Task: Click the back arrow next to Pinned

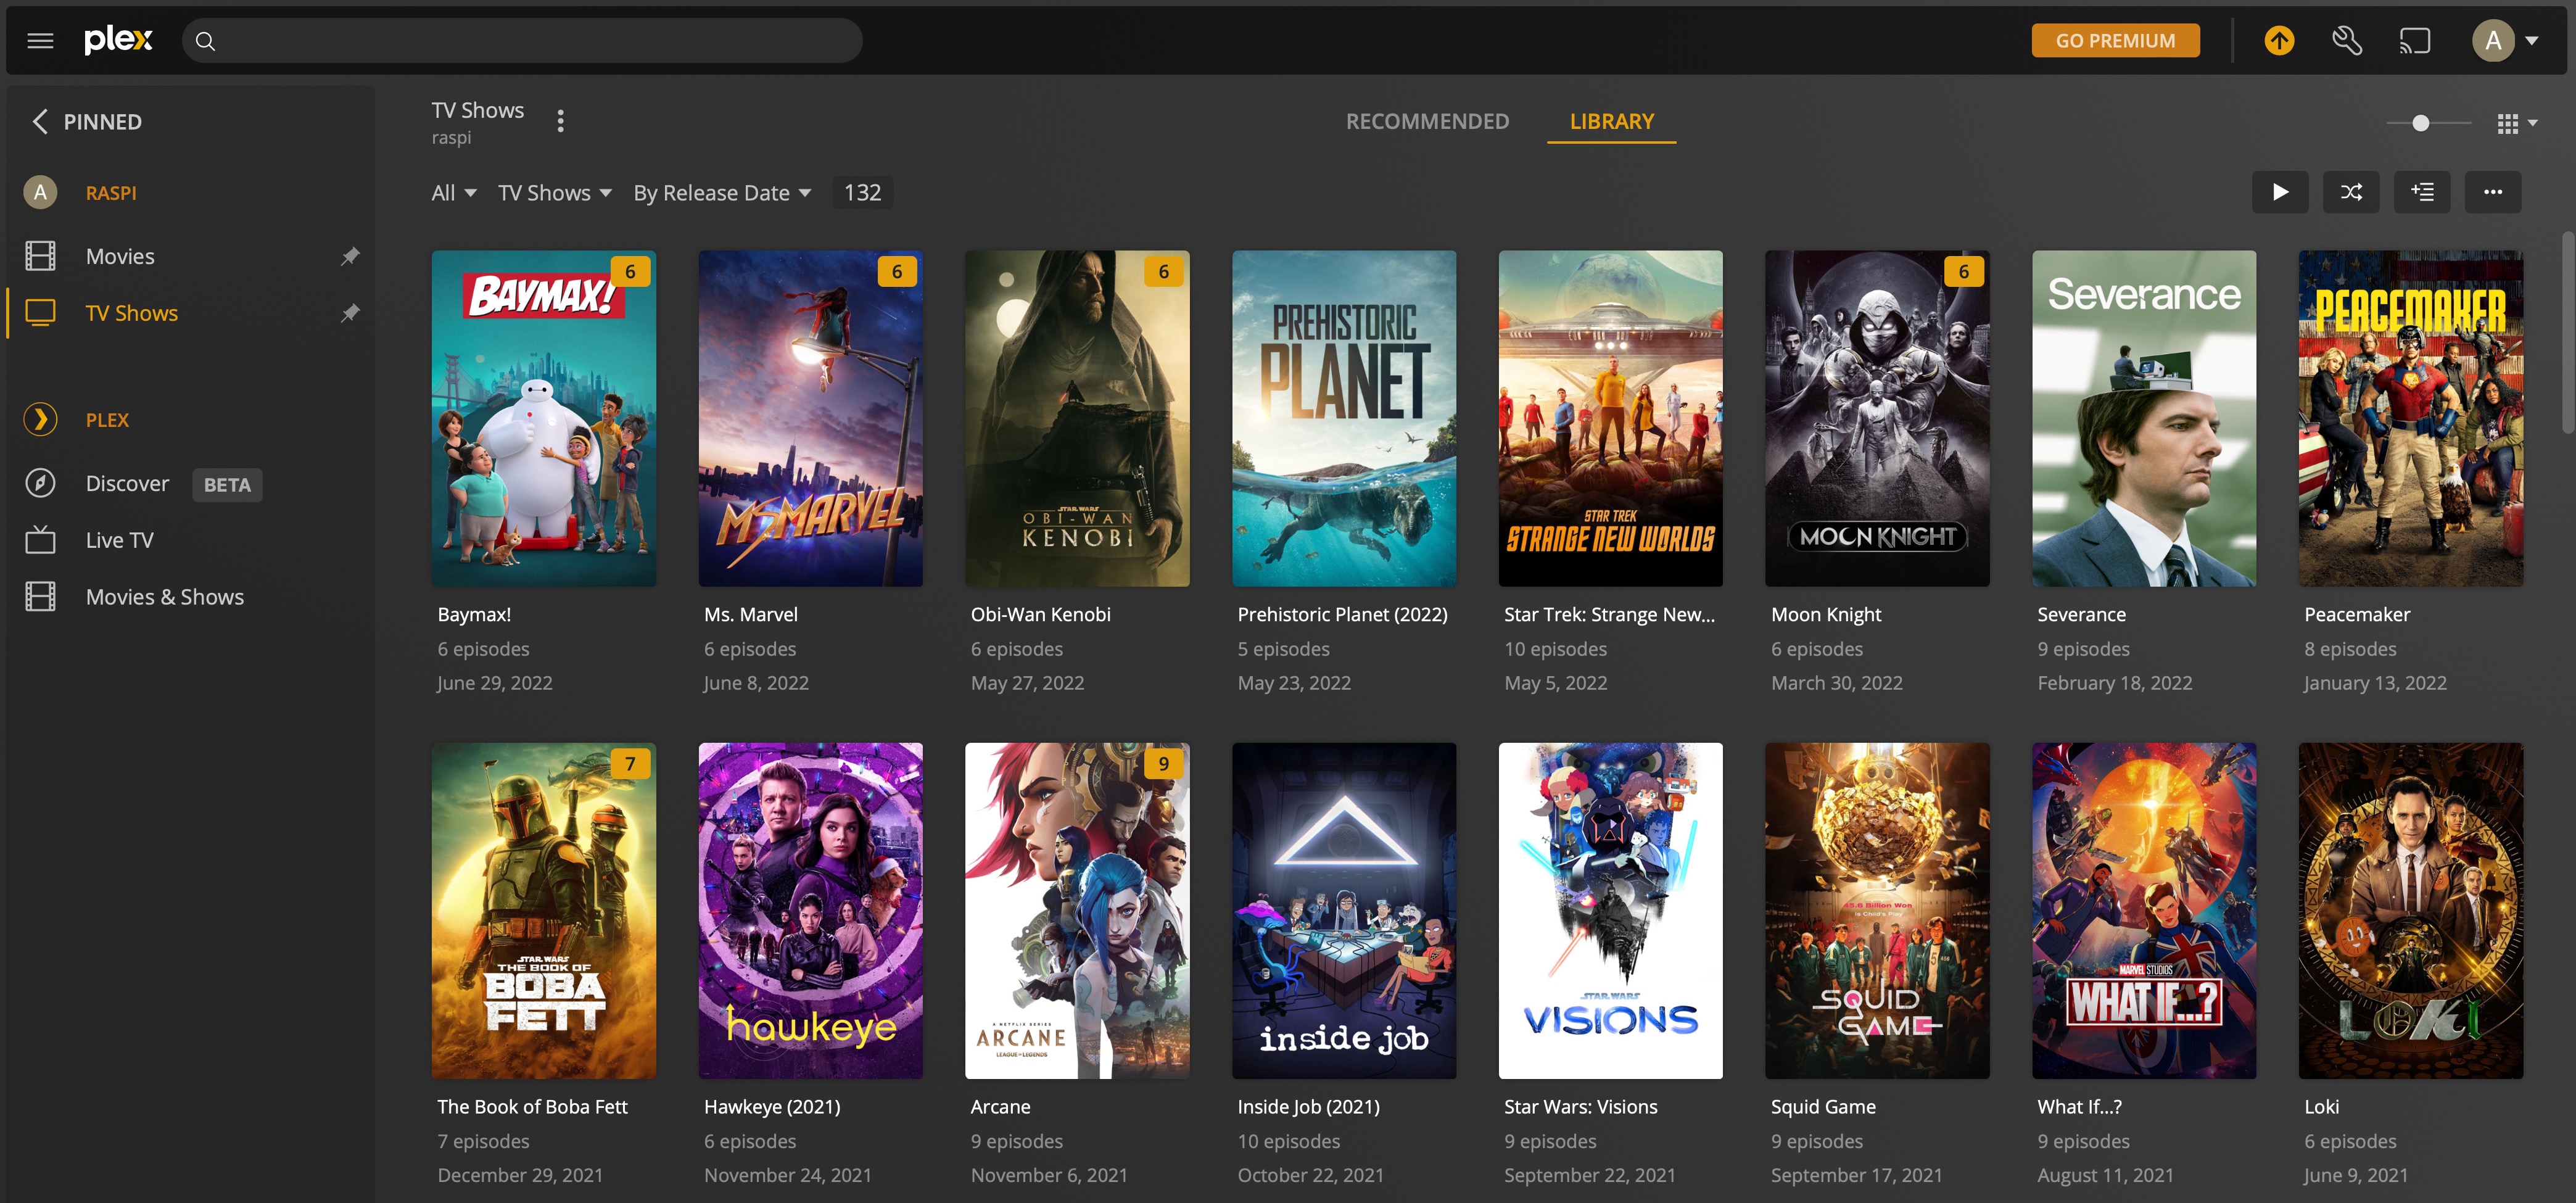Action: (x=40, y=122)
